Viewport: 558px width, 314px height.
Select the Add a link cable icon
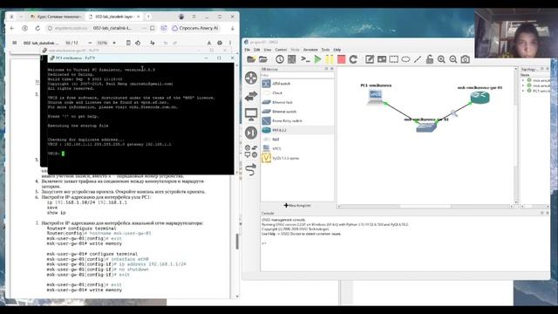pos(251,169)
